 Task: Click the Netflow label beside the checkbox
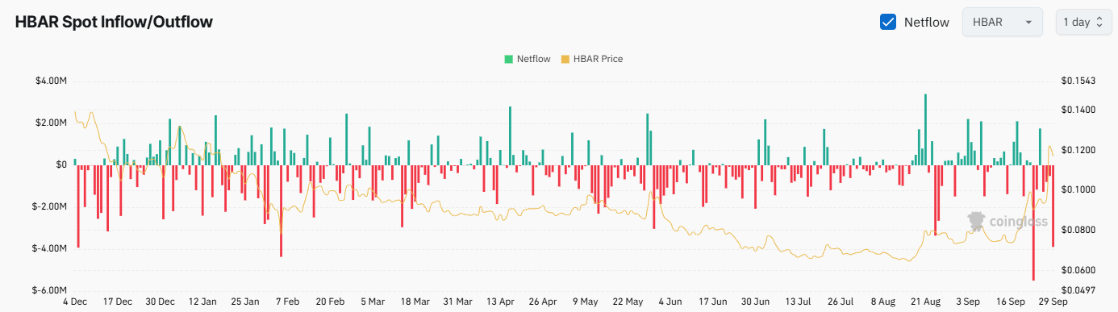[x=927, y=22]
